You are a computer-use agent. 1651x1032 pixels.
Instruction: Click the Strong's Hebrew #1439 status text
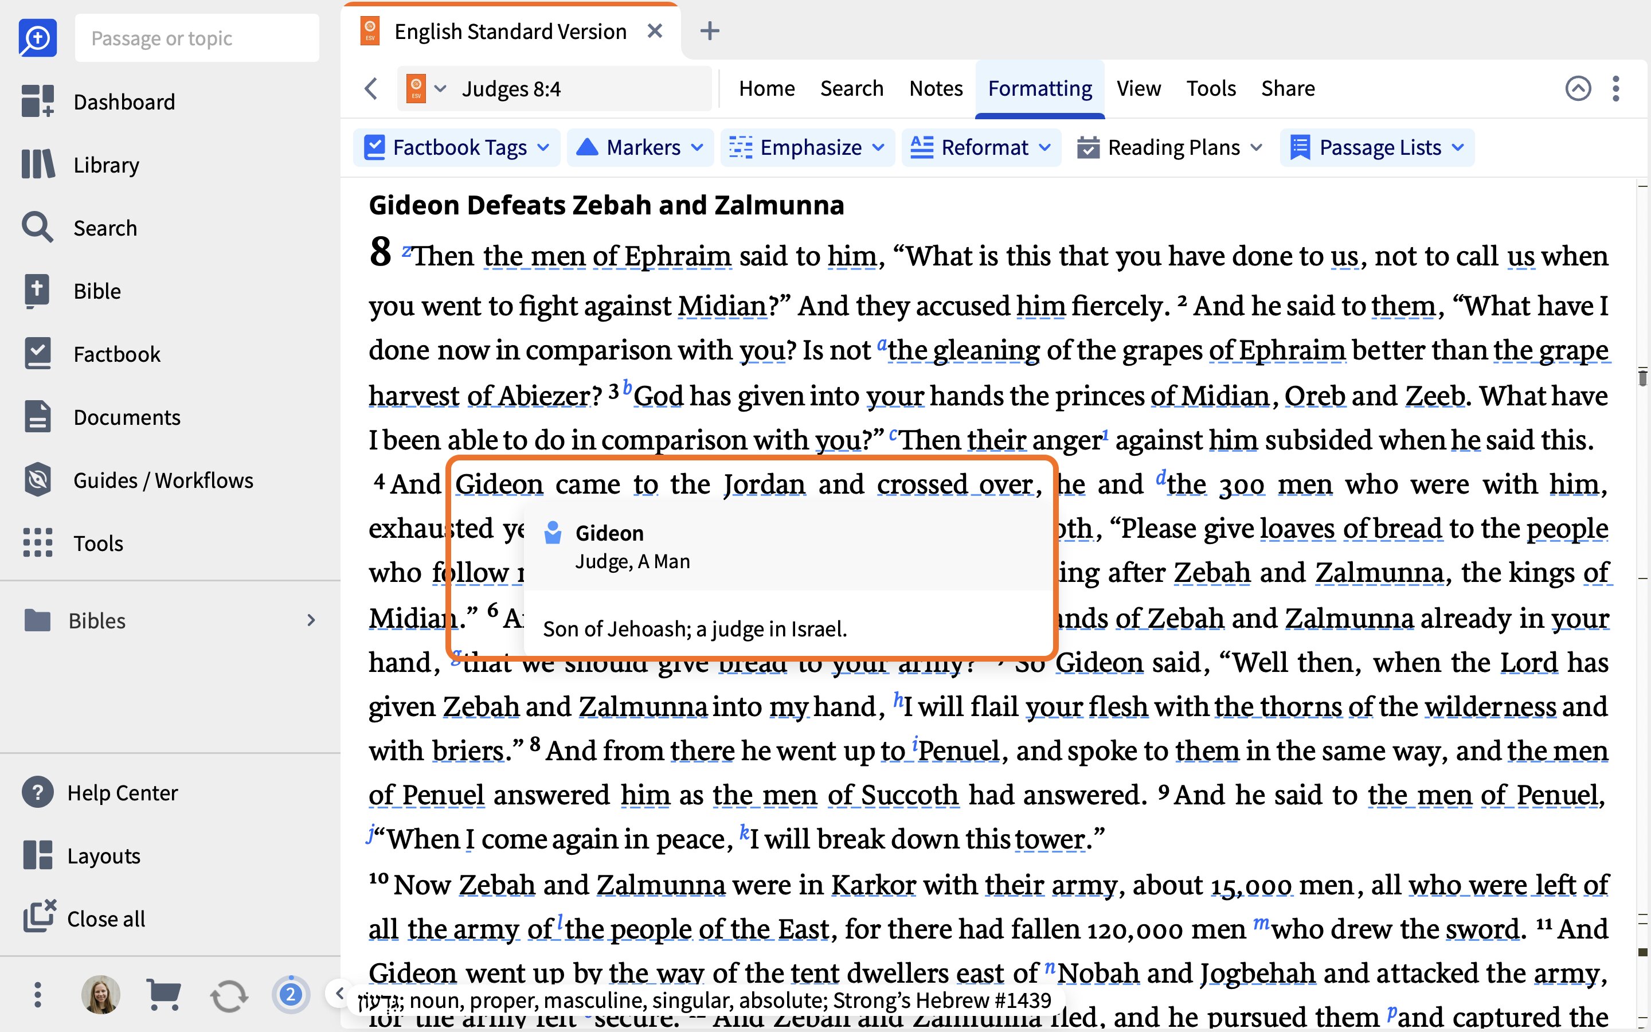click(941, 1000)
